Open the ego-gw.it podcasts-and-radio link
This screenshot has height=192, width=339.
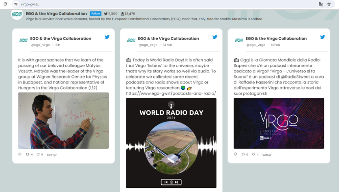point(171,93)
